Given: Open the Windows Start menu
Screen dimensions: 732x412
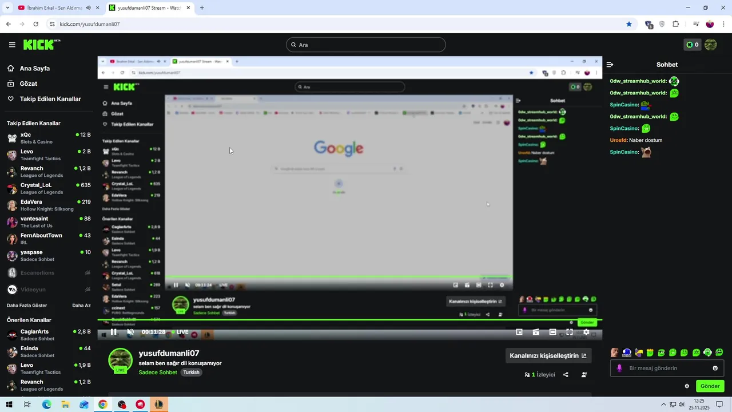Looking at the screenshot, I should click(9, 404).
